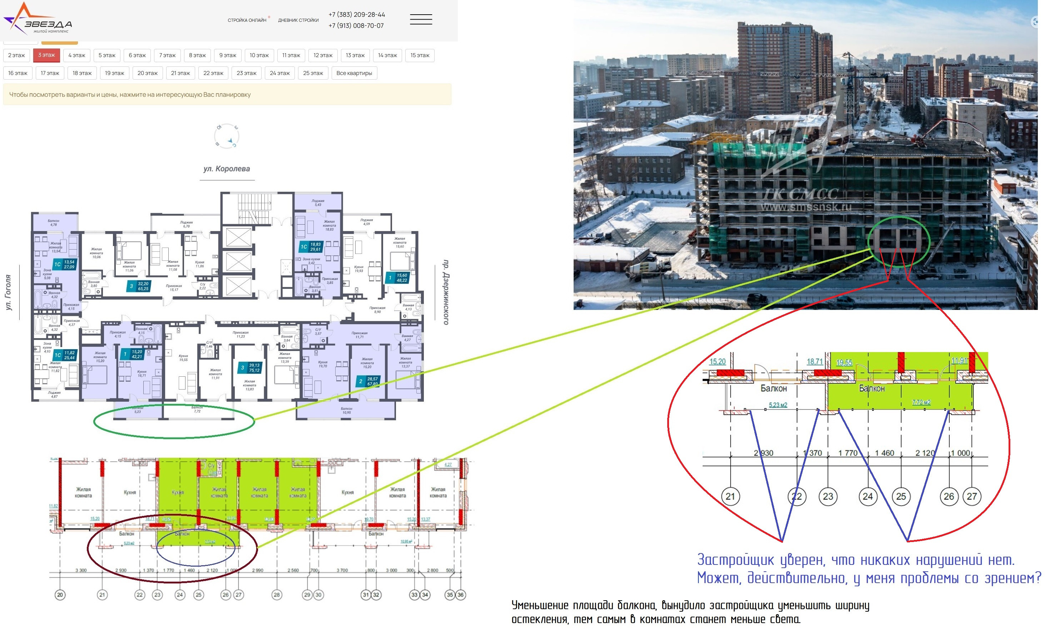Viewport: 1045px width, 632px height.
Task: Select the 1С apartment badge 18,83 / 29,61
Action: (x=311, y=247)
